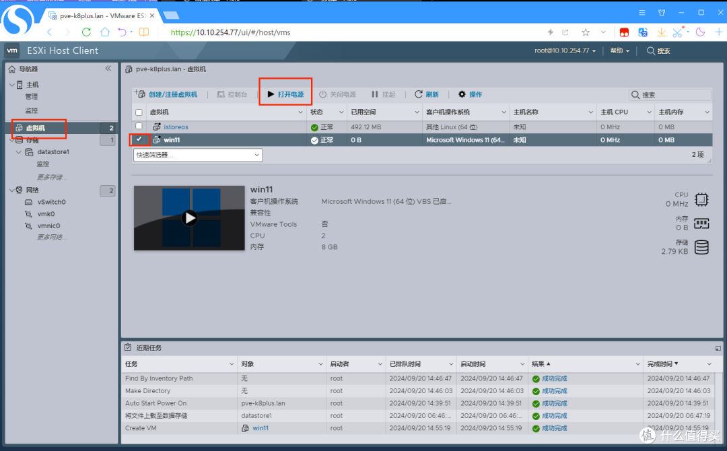Open Host Manage in navigator
The height and width of the screenshot is (451, 727).
32,97
